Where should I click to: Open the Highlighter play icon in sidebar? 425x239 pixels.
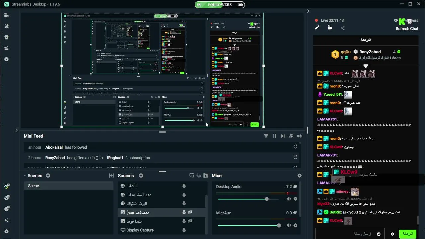(x=6, y=59)
